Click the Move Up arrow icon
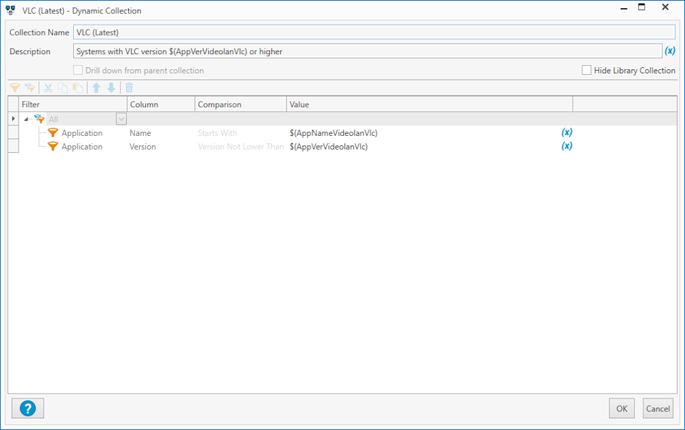This screenshot has width=685, height=430. (x=97, y=88)
